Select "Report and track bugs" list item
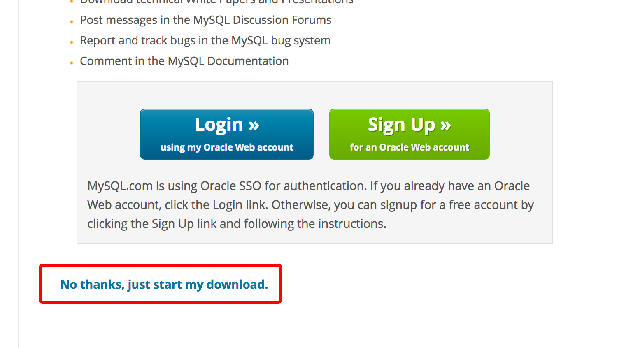Image resolution: width=633 pixels, height=348 pixels. pyautogui.click(x=205, y=41)
